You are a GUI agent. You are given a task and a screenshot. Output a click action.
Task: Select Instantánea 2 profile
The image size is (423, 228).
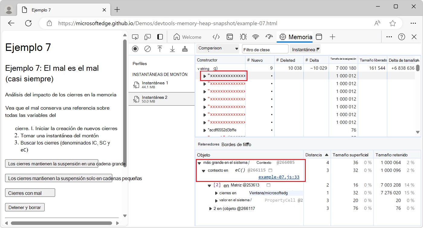[162, 99]
